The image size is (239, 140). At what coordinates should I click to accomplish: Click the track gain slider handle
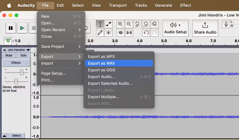click(22, 72)
